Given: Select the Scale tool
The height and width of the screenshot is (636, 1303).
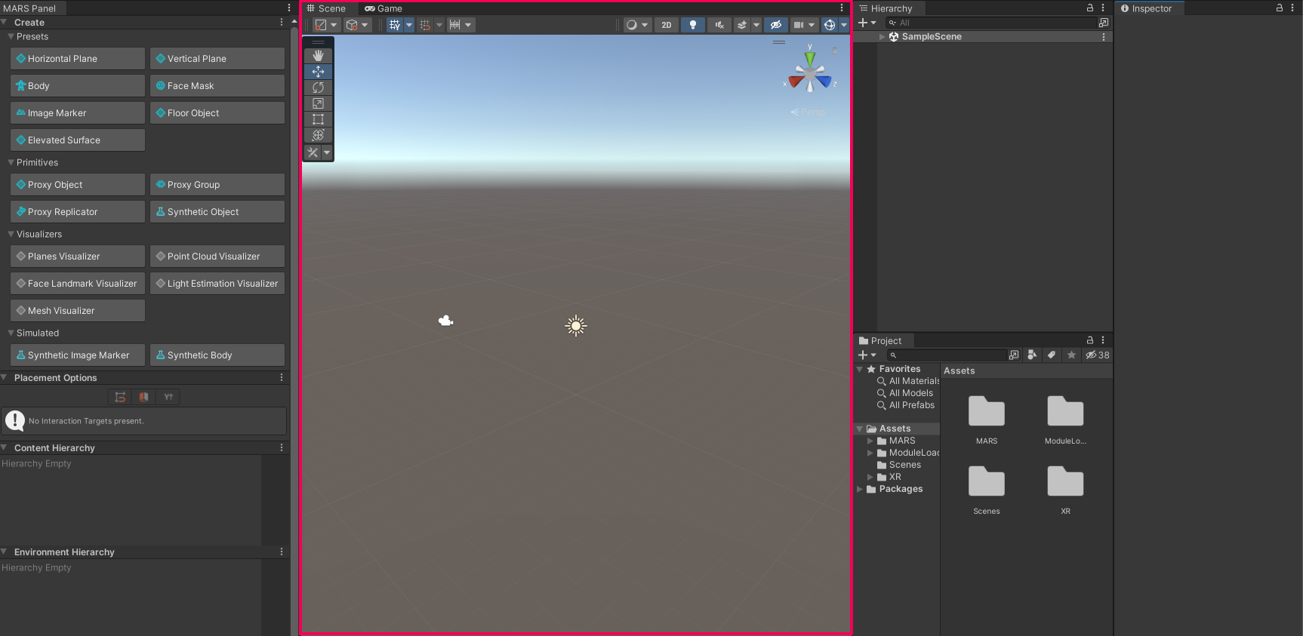Looking at the screenshot, I should click(318, 103).
